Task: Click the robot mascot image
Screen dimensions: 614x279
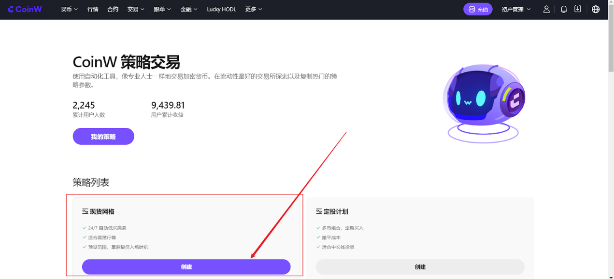Action: tap(483, 101)
